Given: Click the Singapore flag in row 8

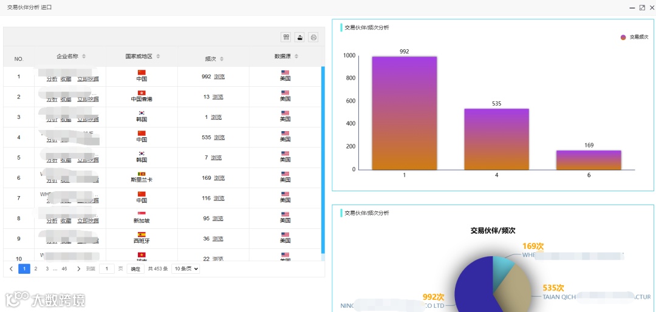Looking at the screenshot, I should [x=142, y=214].
